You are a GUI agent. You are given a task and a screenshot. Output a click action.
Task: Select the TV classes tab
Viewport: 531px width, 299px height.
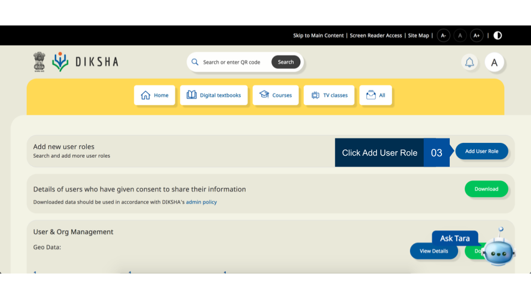329,95
